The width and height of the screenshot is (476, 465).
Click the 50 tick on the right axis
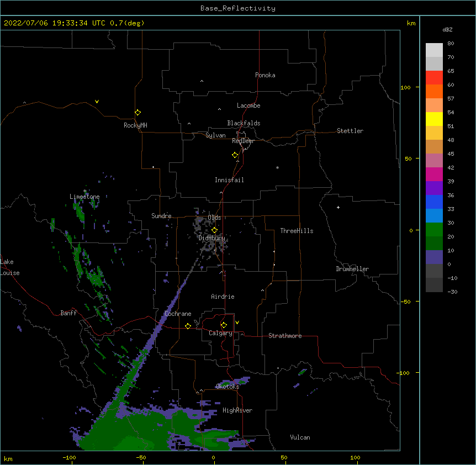pyautogui.click(x=408, y=158)
